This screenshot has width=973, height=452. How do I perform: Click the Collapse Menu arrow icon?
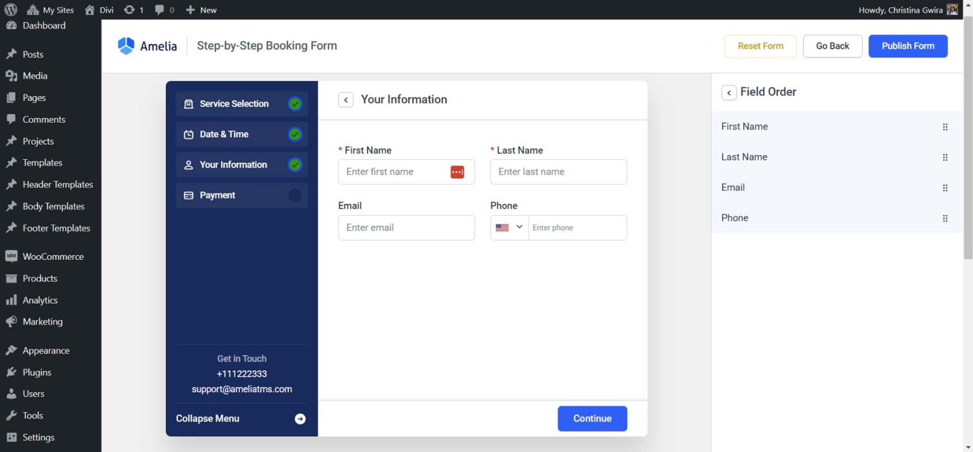pyautogui.click(x=299, y=418)
